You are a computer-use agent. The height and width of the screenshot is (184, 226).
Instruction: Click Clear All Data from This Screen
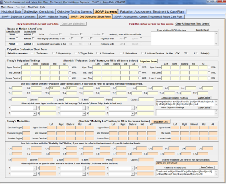[192, 24]
